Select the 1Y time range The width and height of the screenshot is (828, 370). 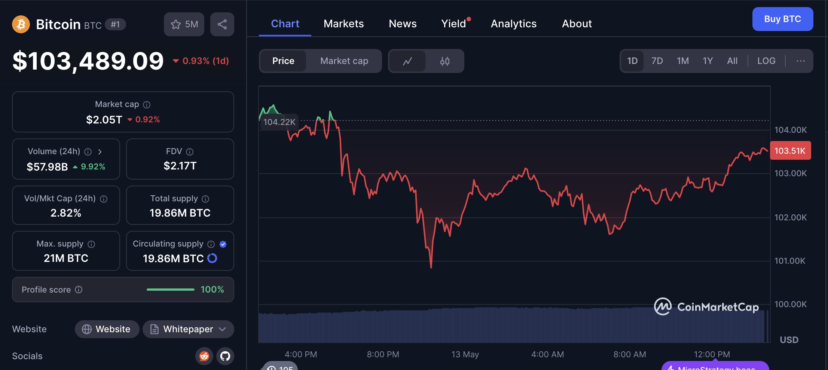pyautogui.click(x=708, y=61)
